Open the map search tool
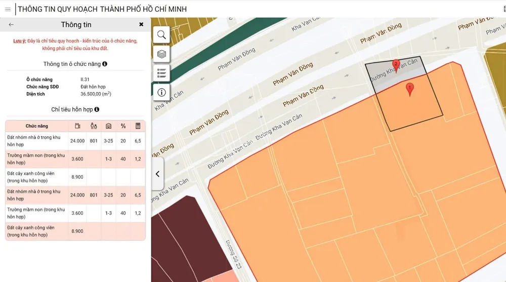Viewport: 506px width, 282px height. [x=161, y=34]
